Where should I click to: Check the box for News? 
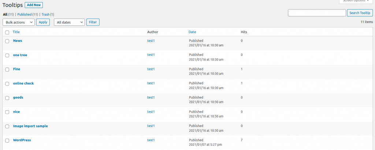7,41
